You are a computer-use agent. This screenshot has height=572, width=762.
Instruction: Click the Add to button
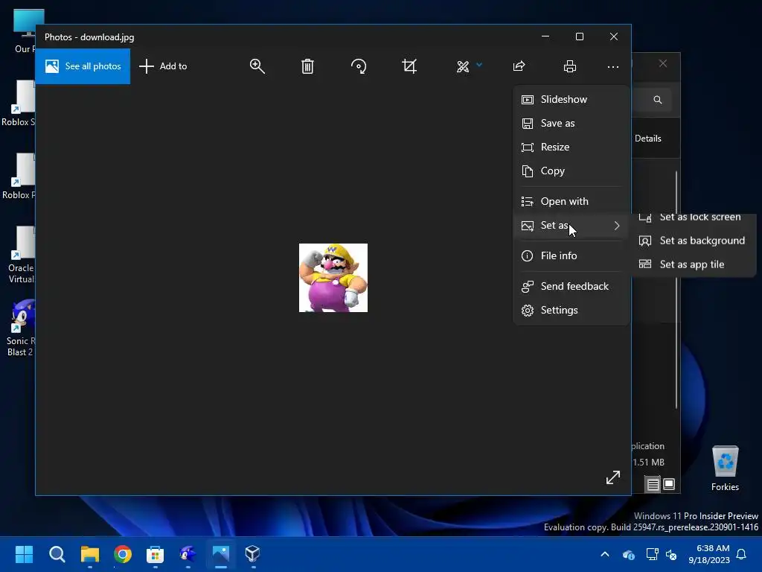163,66
